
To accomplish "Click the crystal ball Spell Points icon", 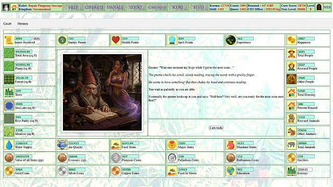I will tap(172, 40).
